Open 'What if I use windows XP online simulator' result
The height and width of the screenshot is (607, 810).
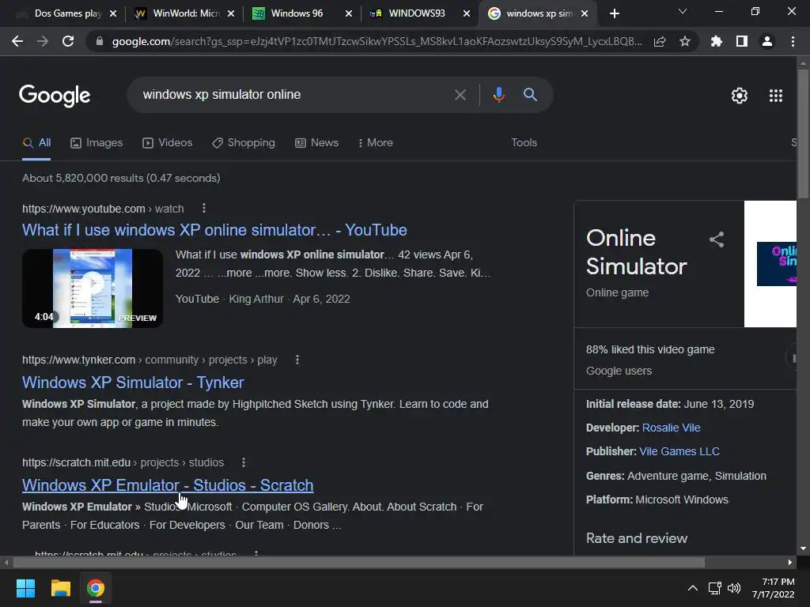pyautogui.click(x=214, y=230)
